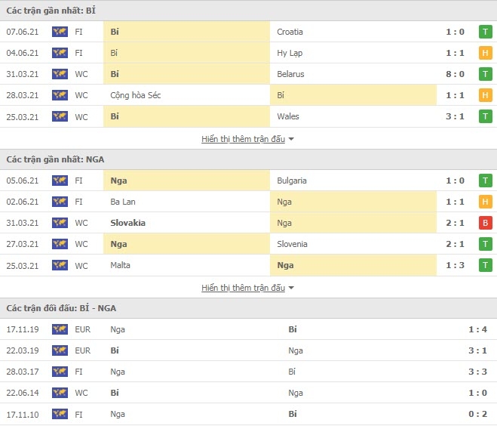This screenshot has height=426, width=497.
Task: Open the 3 : 3 friendly match score
Action: coord(477,372)
